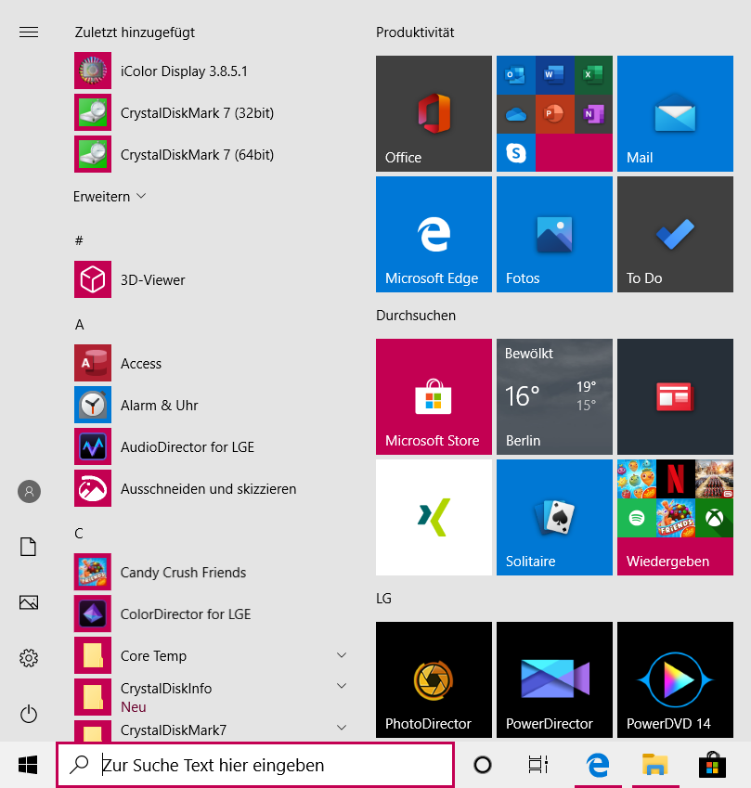
Task: Open the Berlin weather tile
Action: click(554, 396)
